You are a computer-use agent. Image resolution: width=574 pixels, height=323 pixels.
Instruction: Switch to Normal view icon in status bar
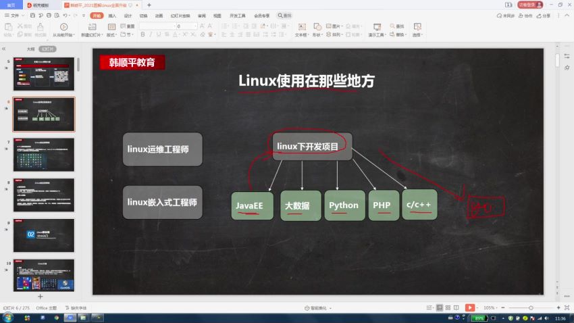coord(440,307)
